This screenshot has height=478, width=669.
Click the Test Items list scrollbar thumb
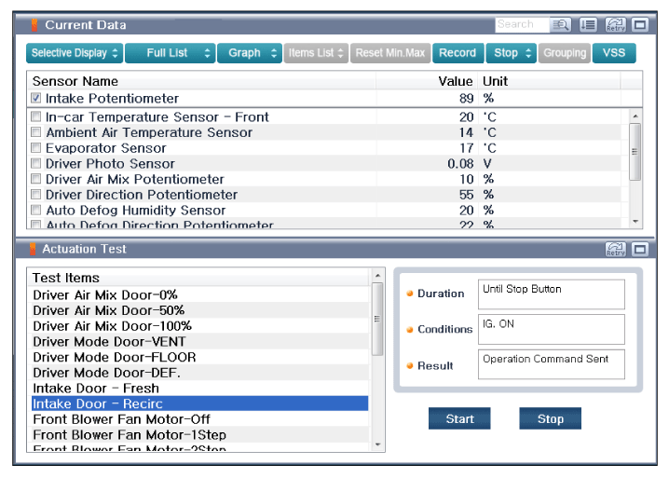click(x=377, y=319)
